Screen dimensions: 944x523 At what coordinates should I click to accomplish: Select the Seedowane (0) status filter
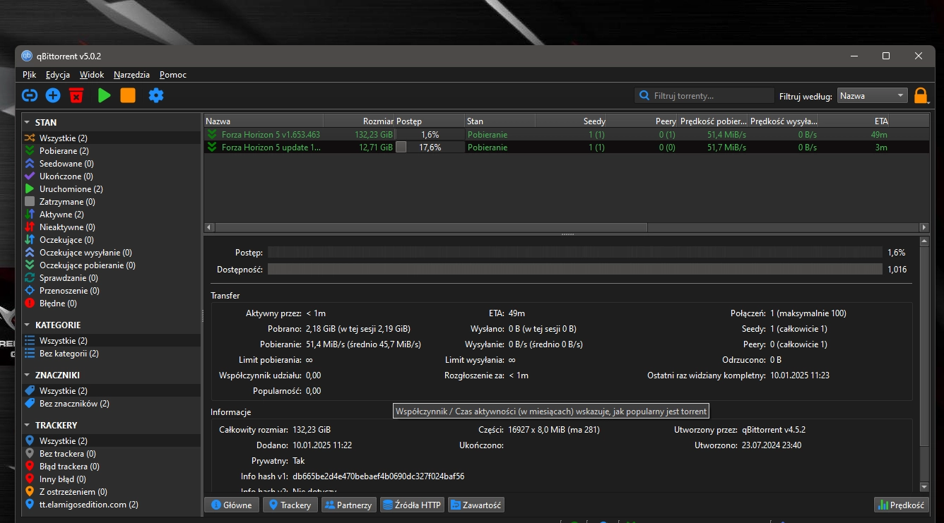(112, 164)
